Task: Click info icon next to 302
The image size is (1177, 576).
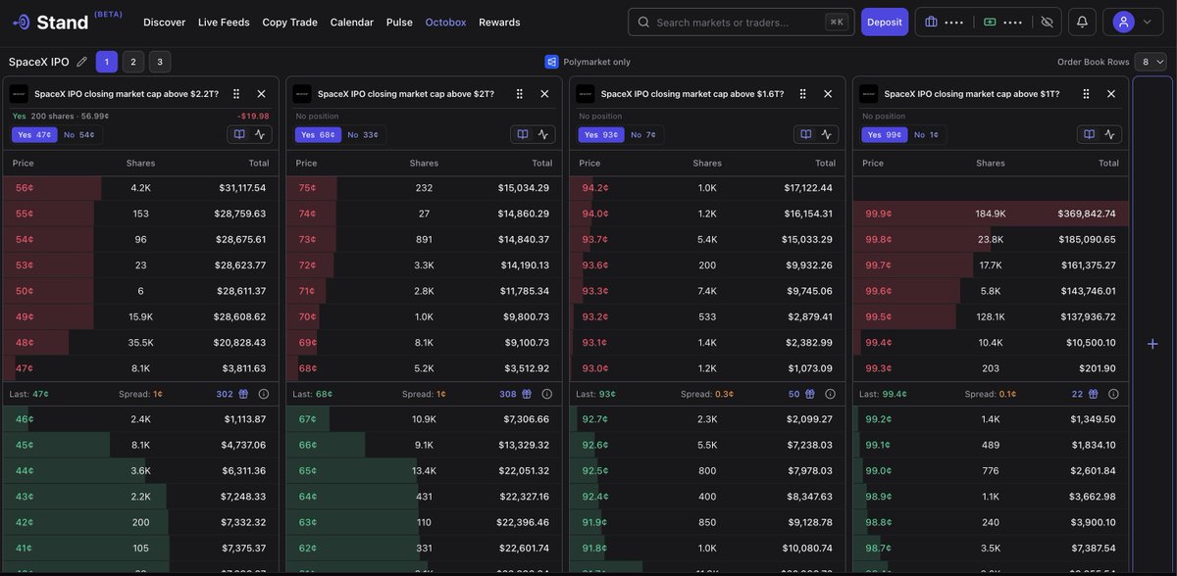Action: 264,394
